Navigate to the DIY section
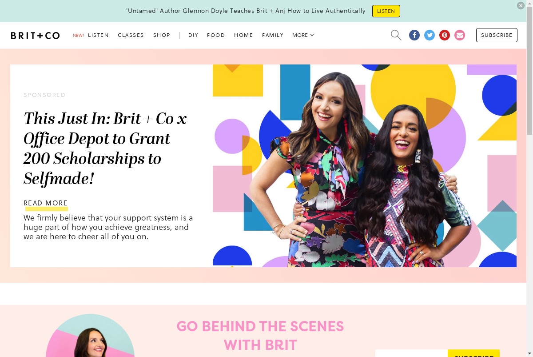Screen dimensions: 533x357 193,35
